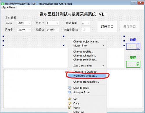
Task: Close the form window
Action: tap(141, 3)
